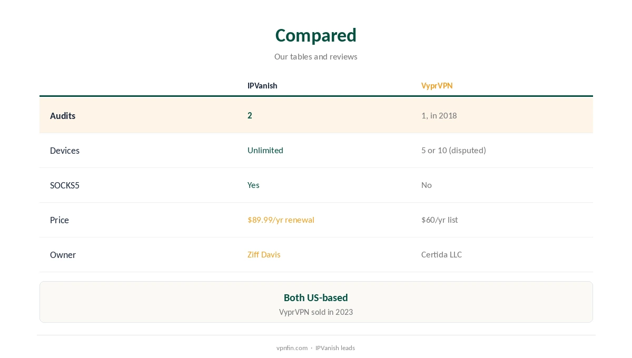Screen dimensions: 632x358
Task: Click the IPVanish audits value '2'
Action: coord(250,115)
